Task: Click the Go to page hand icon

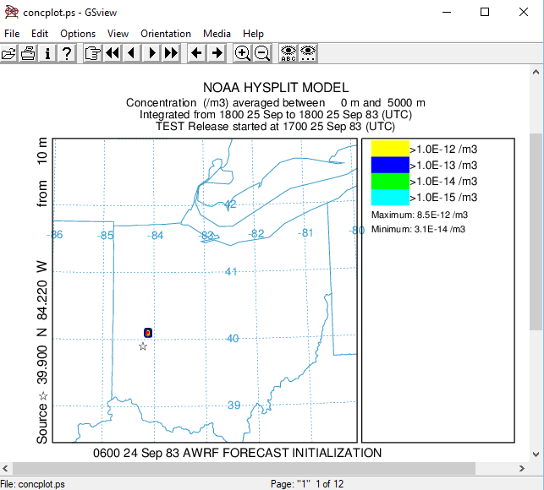Action: [92, 53]
